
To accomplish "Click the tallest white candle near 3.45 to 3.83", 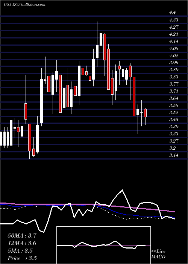I will tap(41, 101).
